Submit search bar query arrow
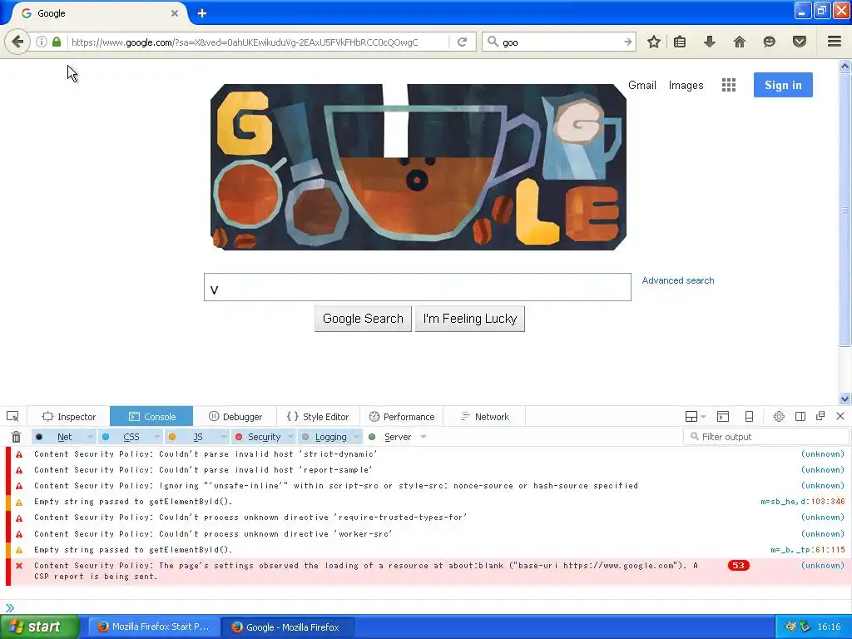 tap(628, 42)
